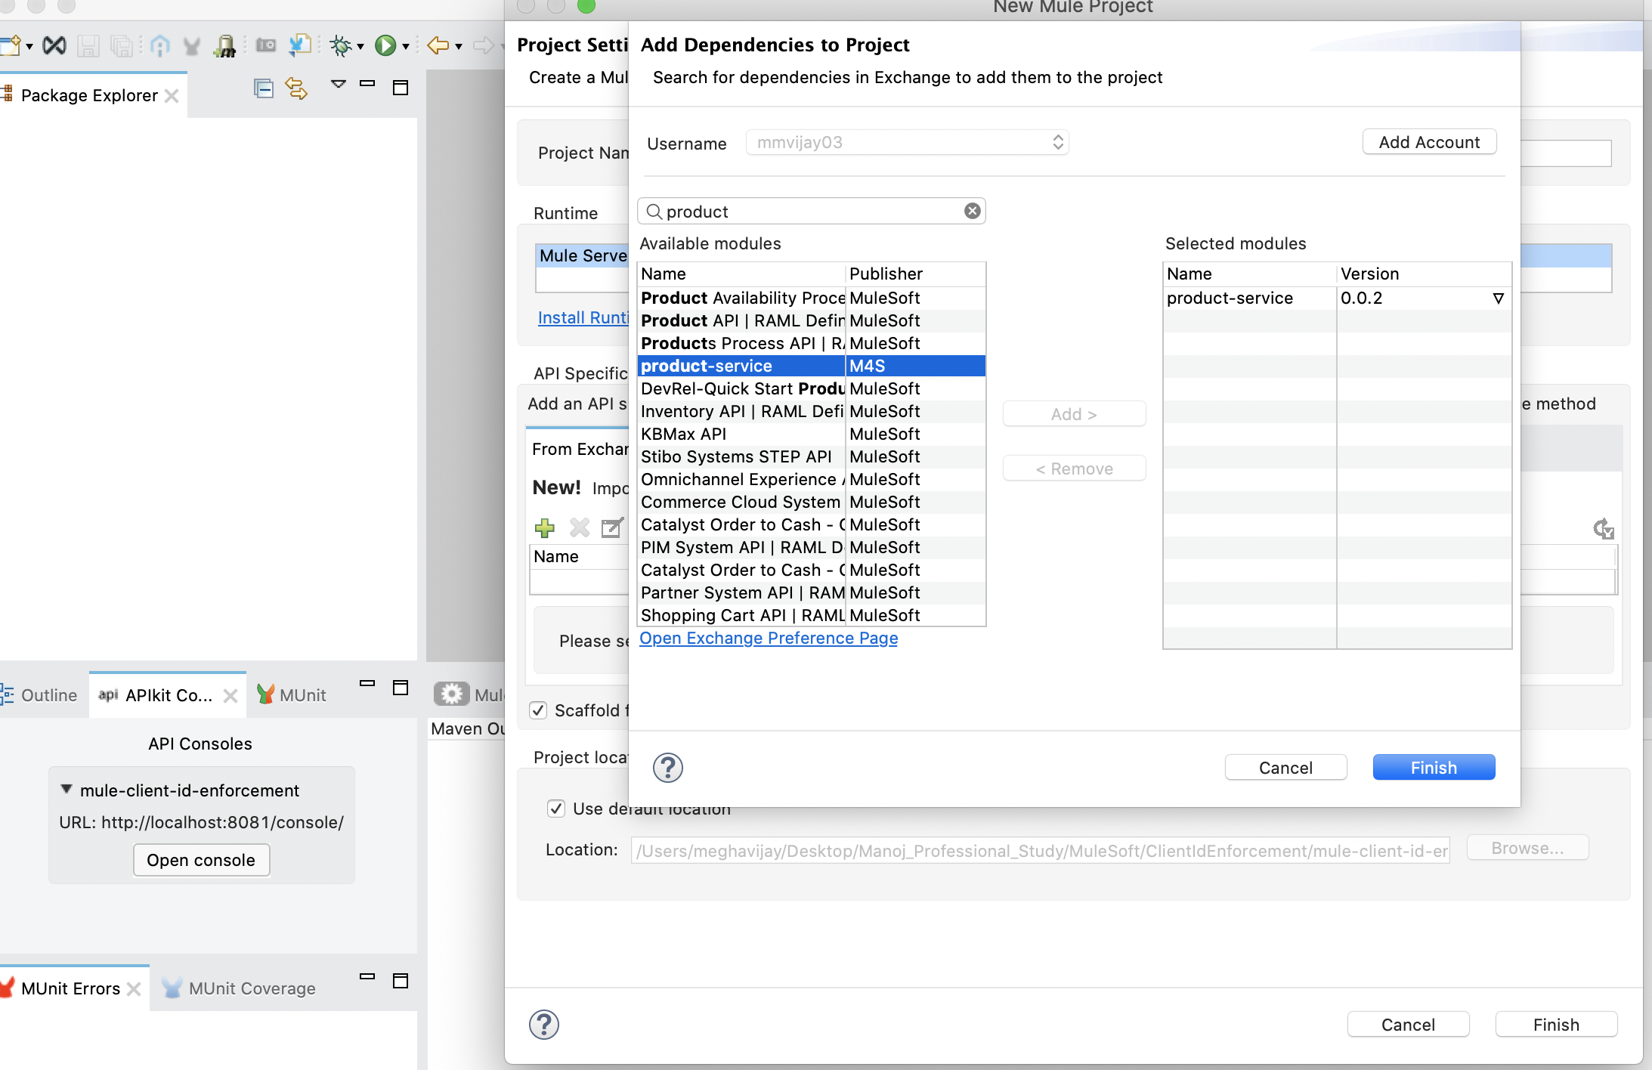This screenshot has height=1070, width=1652.
Task: Clear the product search field
Action: [x=973, y=212]
